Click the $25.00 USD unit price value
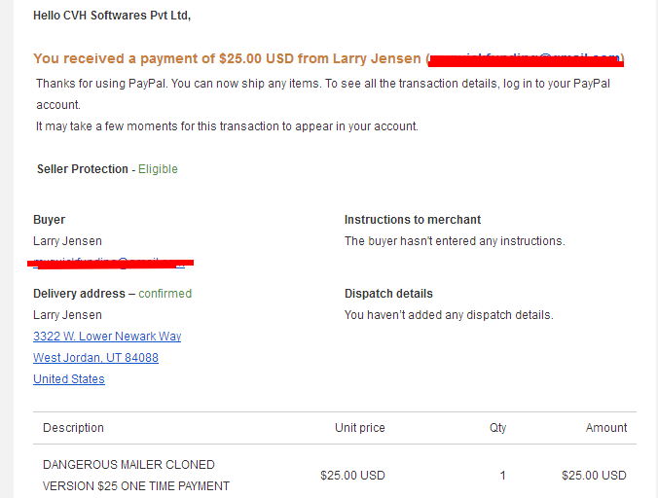 tap(352, 476)
